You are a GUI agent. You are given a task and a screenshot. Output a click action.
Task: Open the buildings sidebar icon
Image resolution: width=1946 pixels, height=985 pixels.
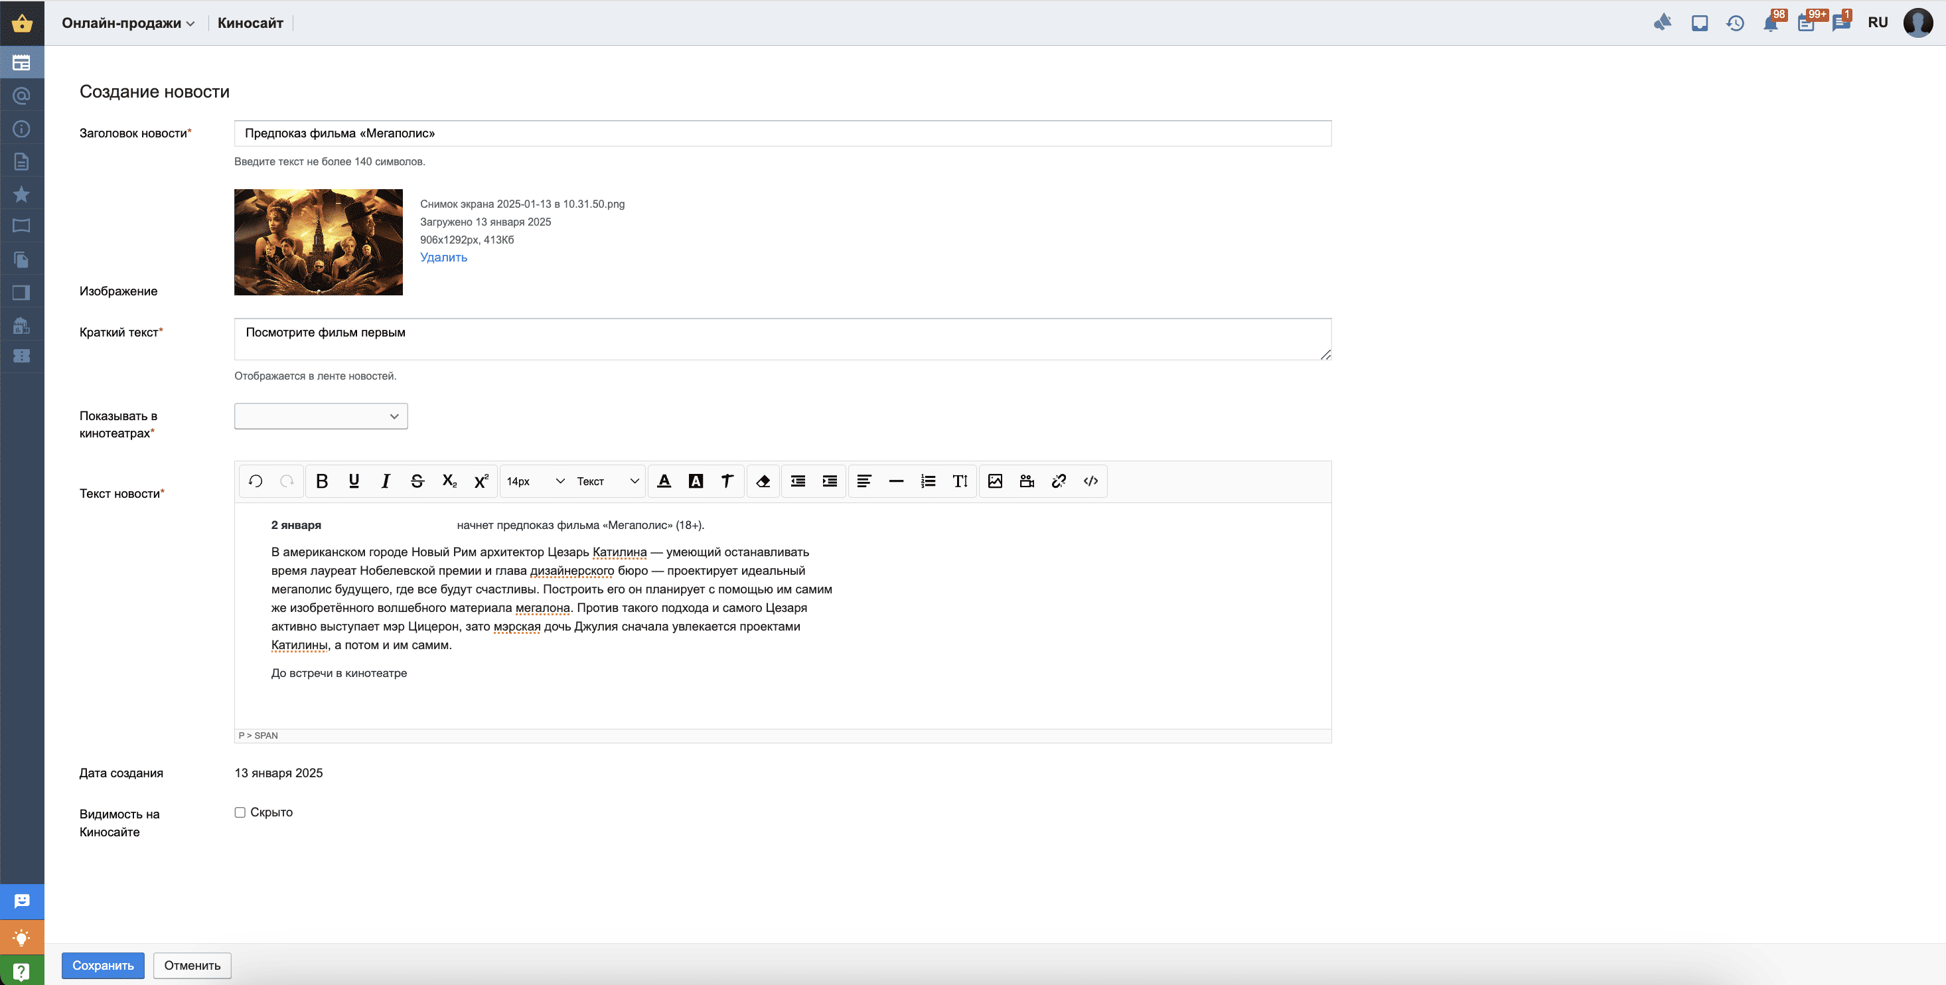(x=22, y=325)
